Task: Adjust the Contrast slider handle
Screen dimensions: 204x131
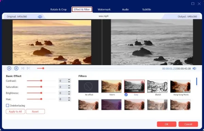Action: (41, 81)
